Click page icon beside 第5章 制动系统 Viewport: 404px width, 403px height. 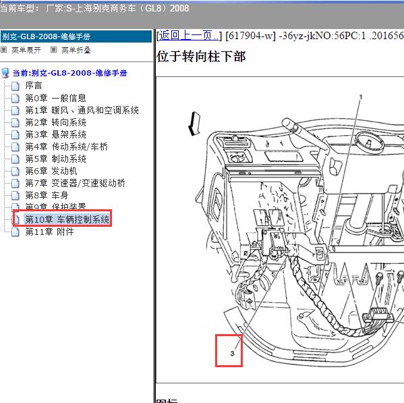(x=16, y=159)
